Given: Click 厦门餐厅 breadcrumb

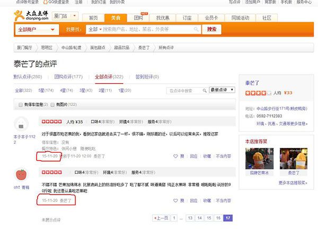Looking at the screenshot, I should pyautogui.click(x=24, y=48).
